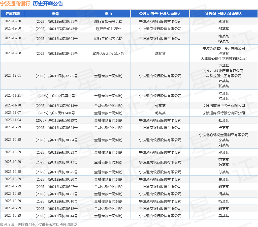Viewport: 258px width, 227px height.
Task: Click the 数据来源 footer note
Action: 39,225
